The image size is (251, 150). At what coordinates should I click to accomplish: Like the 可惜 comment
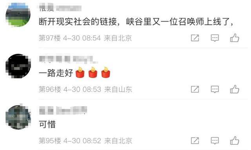(235, 141)
